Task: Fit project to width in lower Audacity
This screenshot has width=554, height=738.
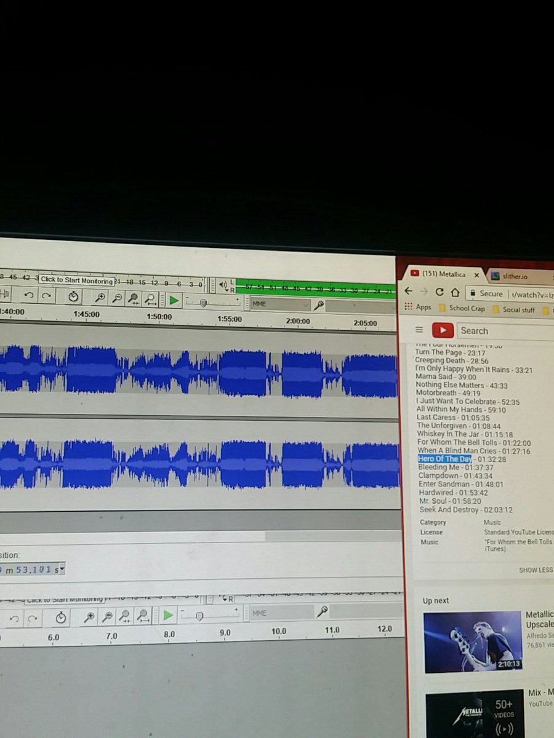Action: tap(142, 614)
